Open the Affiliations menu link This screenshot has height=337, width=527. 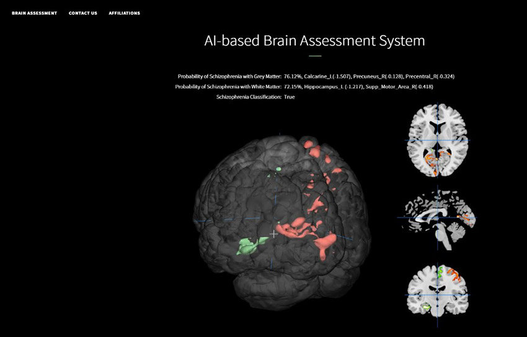tap(125, 13)
